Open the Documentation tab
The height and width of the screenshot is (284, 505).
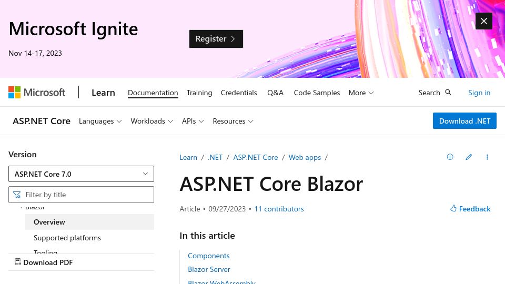click(153, 93)
